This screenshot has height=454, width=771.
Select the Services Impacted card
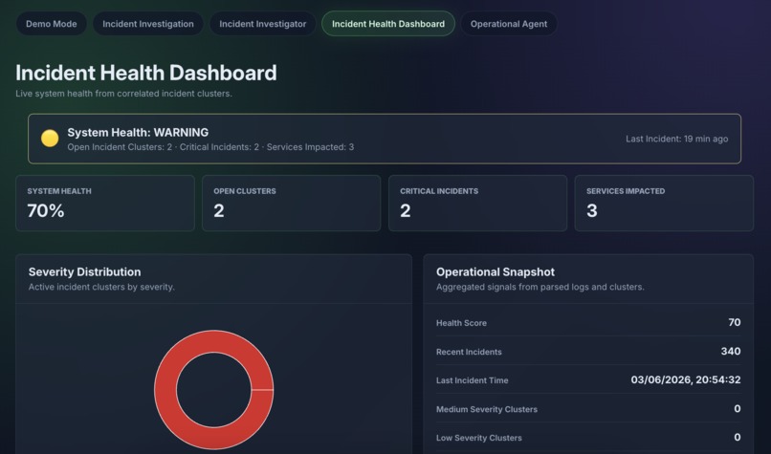click(x=664, y=203)
